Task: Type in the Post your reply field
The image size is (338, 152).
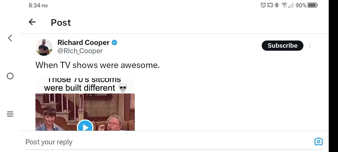Action: (158, 142)
